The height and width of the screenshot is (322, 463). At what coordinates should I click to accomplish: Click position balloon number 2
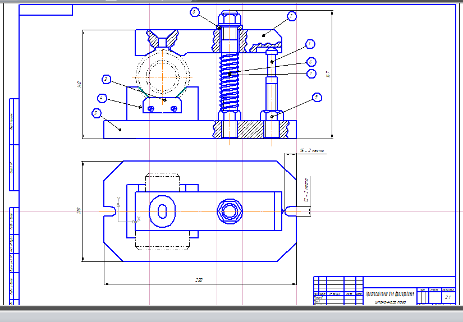click(291, 17)
